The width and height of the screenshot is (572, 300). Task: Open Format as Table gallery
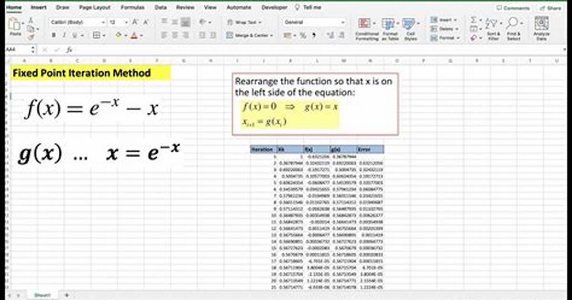point(390,29)
